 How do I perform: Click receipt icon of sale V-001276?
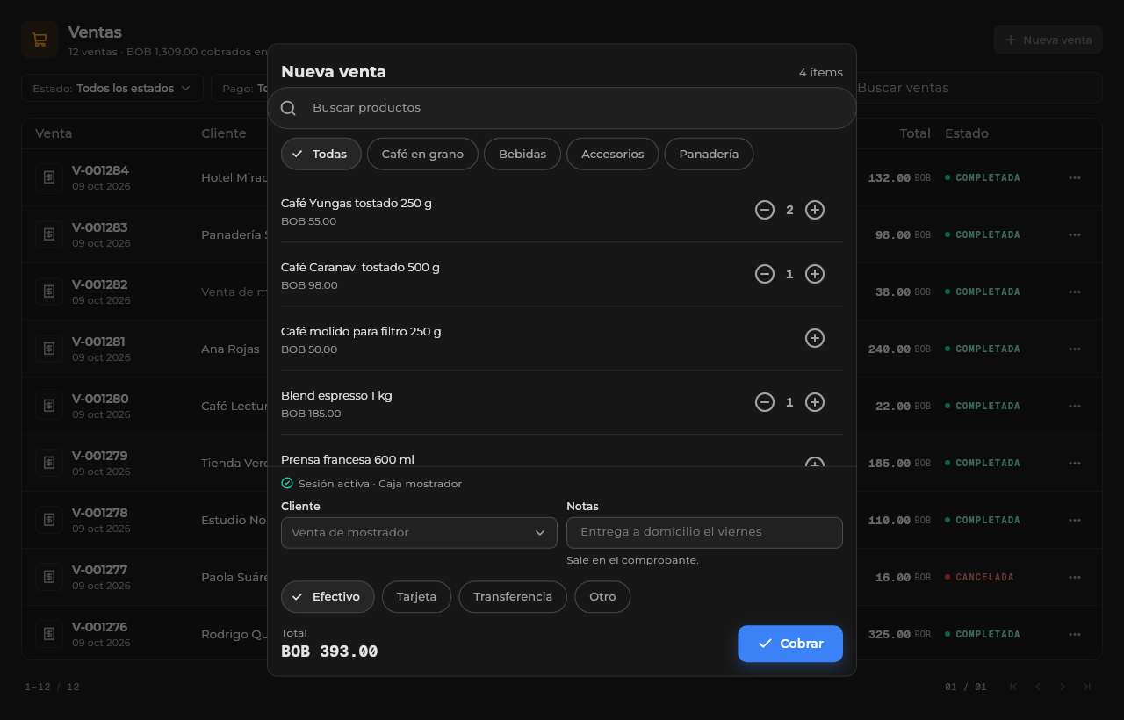pyautogui.click(x=49, y=634)
